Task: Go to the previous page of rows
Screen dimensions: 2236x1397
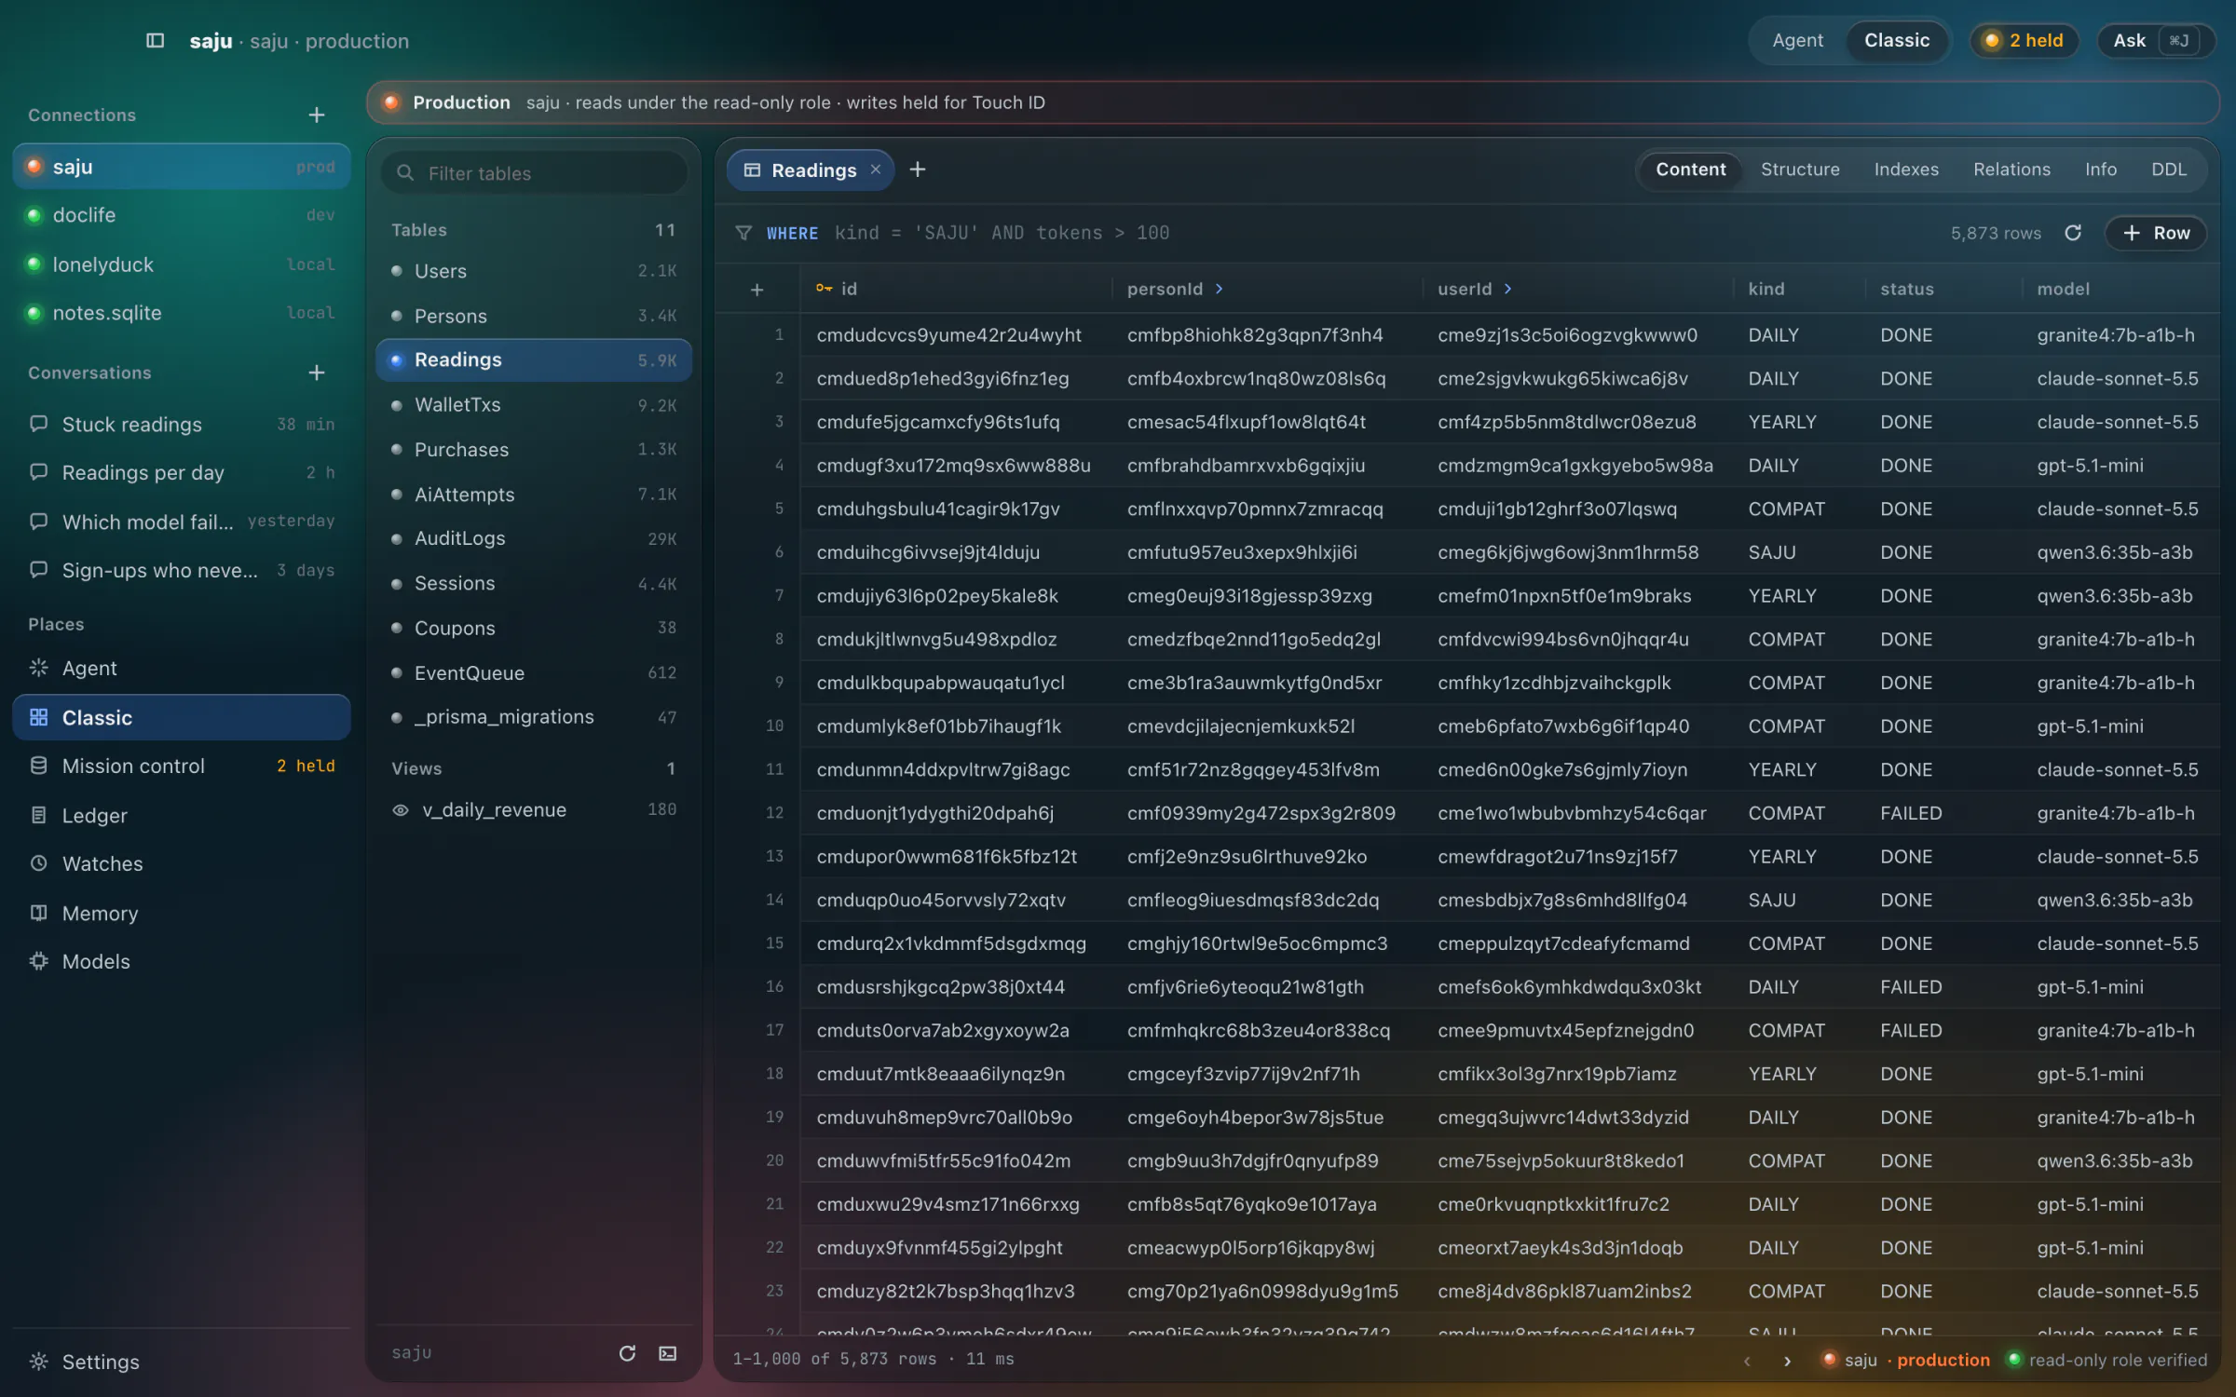Action: (1747, 1360)
